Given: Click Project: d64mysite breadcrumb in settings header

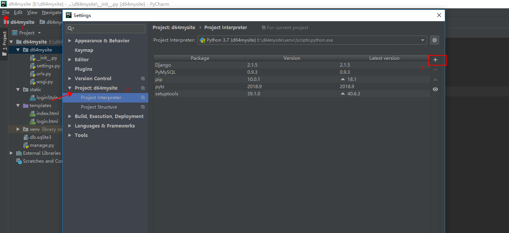Looking at the screenshot, I should [x=174, y=27].
